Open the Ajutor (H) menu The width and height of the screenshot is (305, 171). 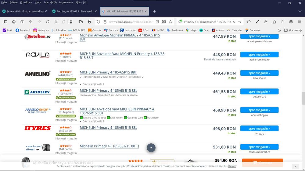(81, 2)
